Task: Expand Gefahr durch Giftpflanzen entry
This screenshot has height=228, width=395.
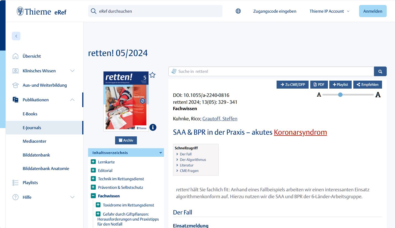Action: (x=98, y=214)
